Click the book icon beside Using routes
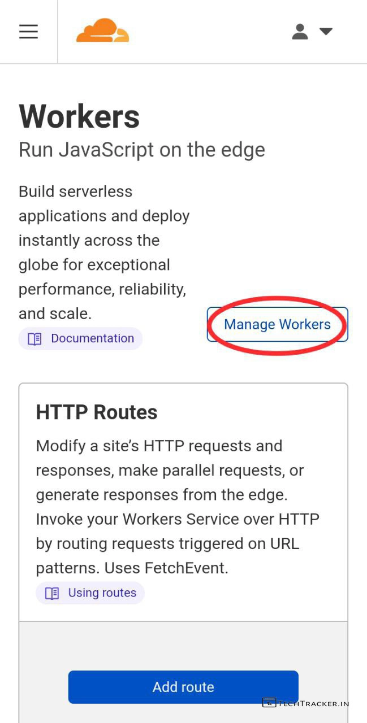The height and width of the screenshot is (723, 367). (52, 593)
